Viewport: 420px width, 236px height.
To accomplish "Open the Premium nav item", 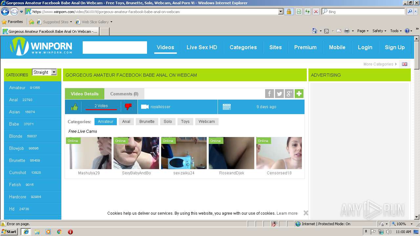I will coord(305,47).
